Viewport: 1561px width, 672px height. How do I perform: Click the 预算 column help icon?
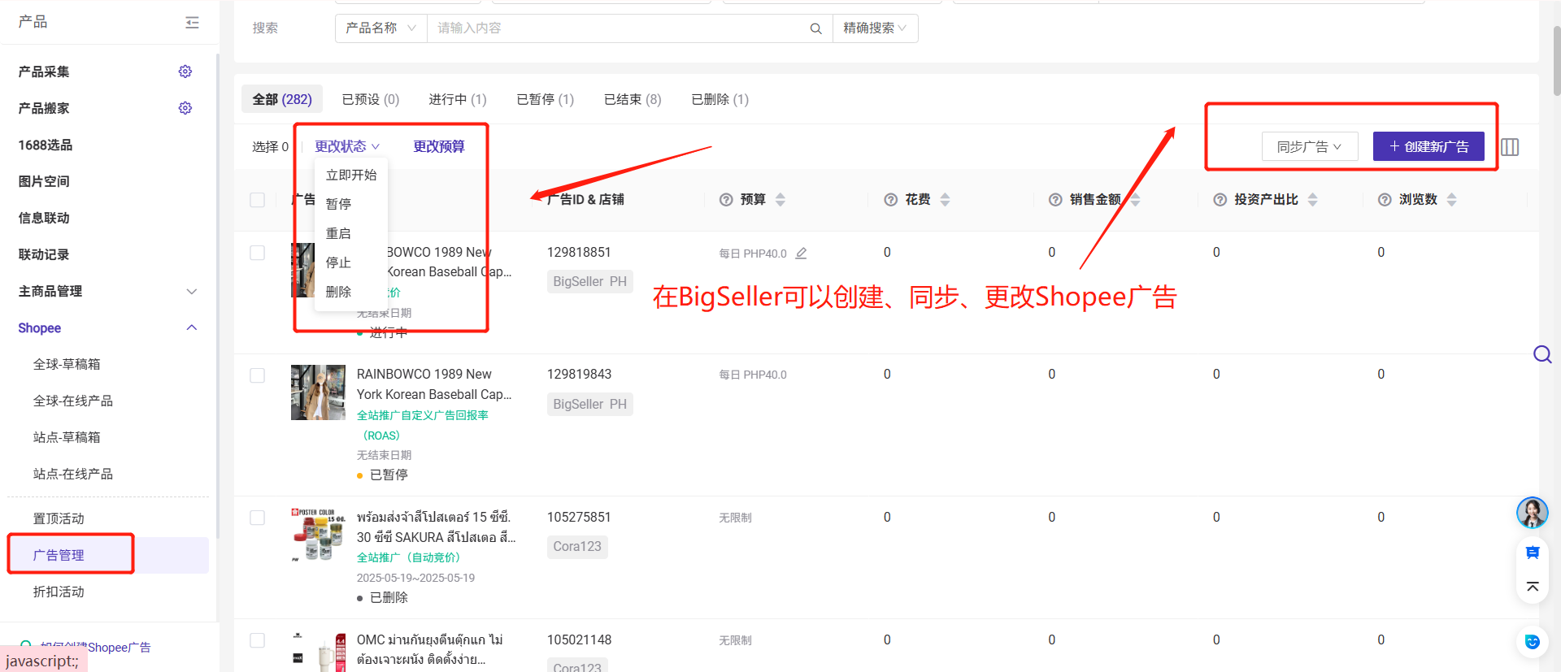726,200
